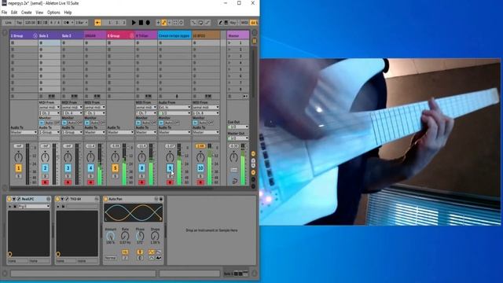Click track 1 pan knob
Viewport: 503px width, 283px height.
[19, 157]
